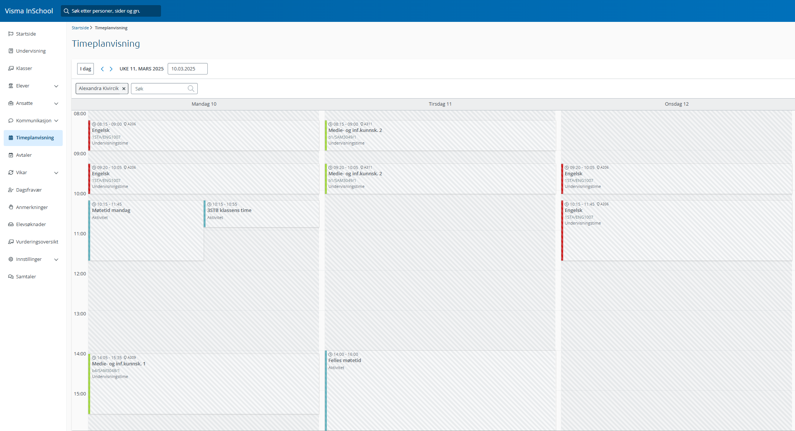Click the Avtaler calendar icon
This screenshot has width=795, height=431.
pos(11,155)
